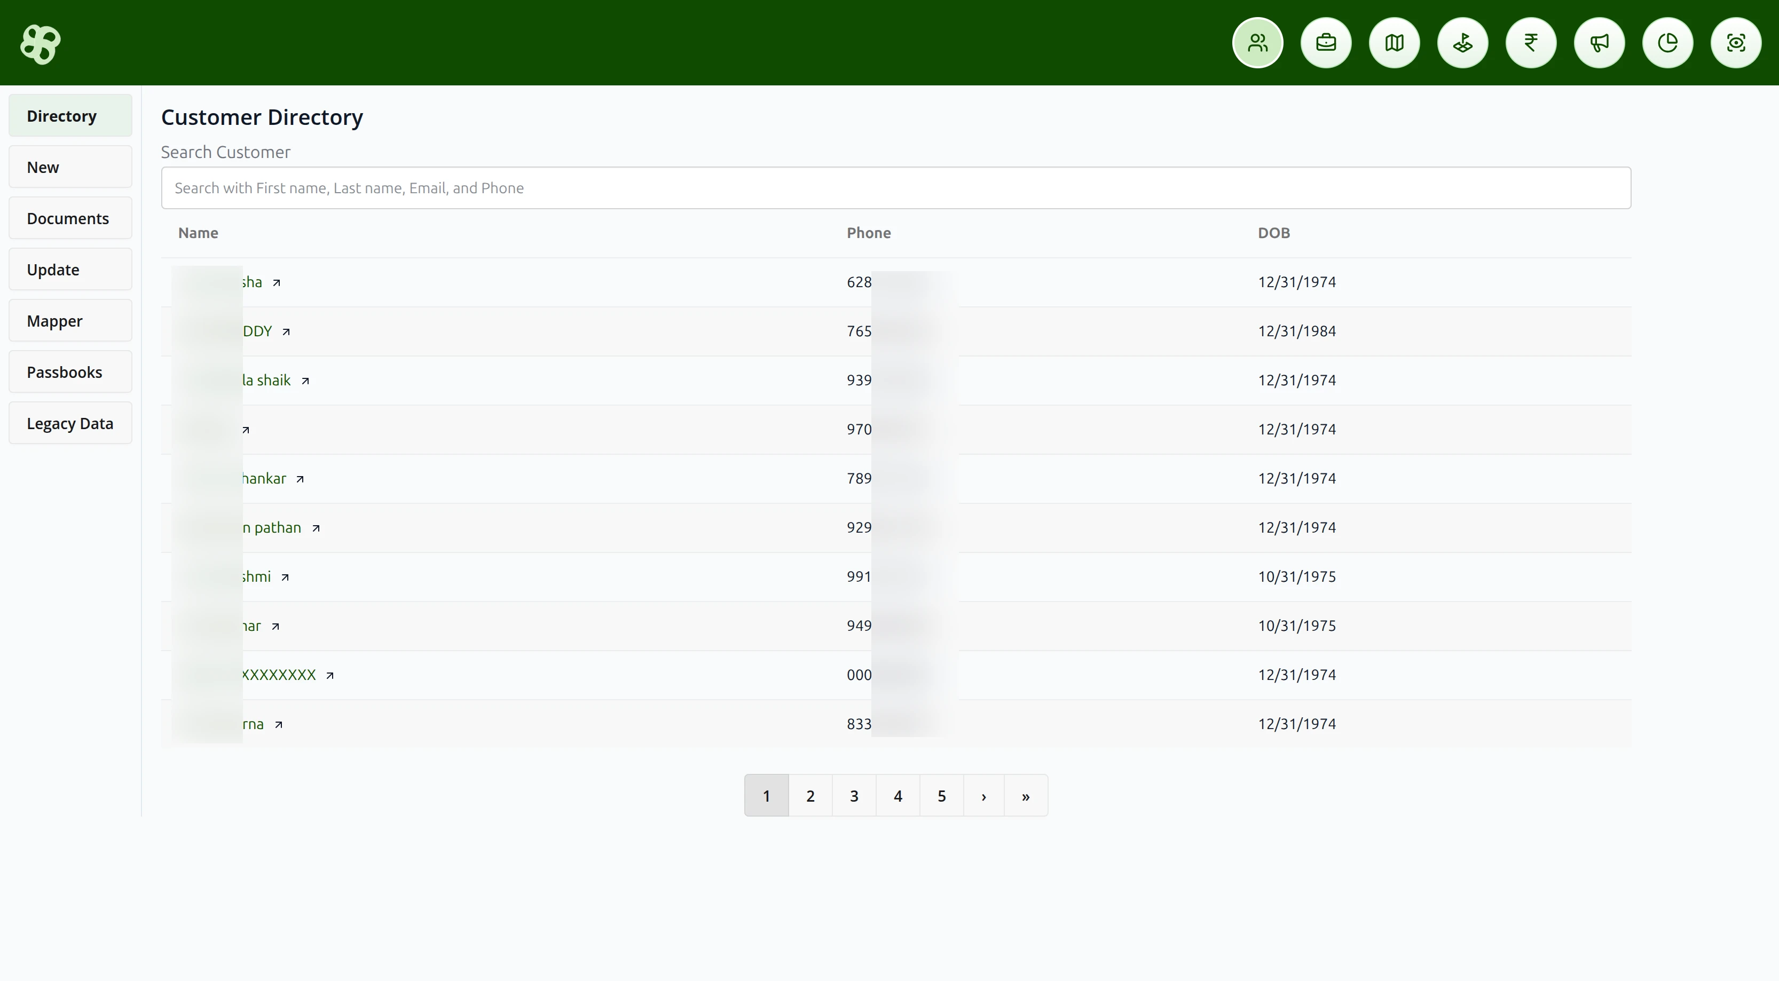The width and height of the screenshot is (1779, 981).
Task: Open the rupee payments icon
Action: 1530,42
